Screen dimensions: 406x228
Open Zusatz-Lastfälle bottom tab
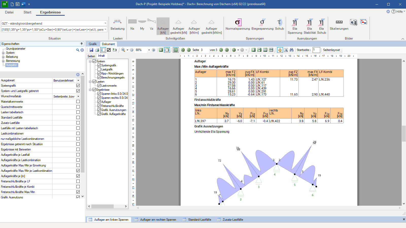tap(230, 220)
